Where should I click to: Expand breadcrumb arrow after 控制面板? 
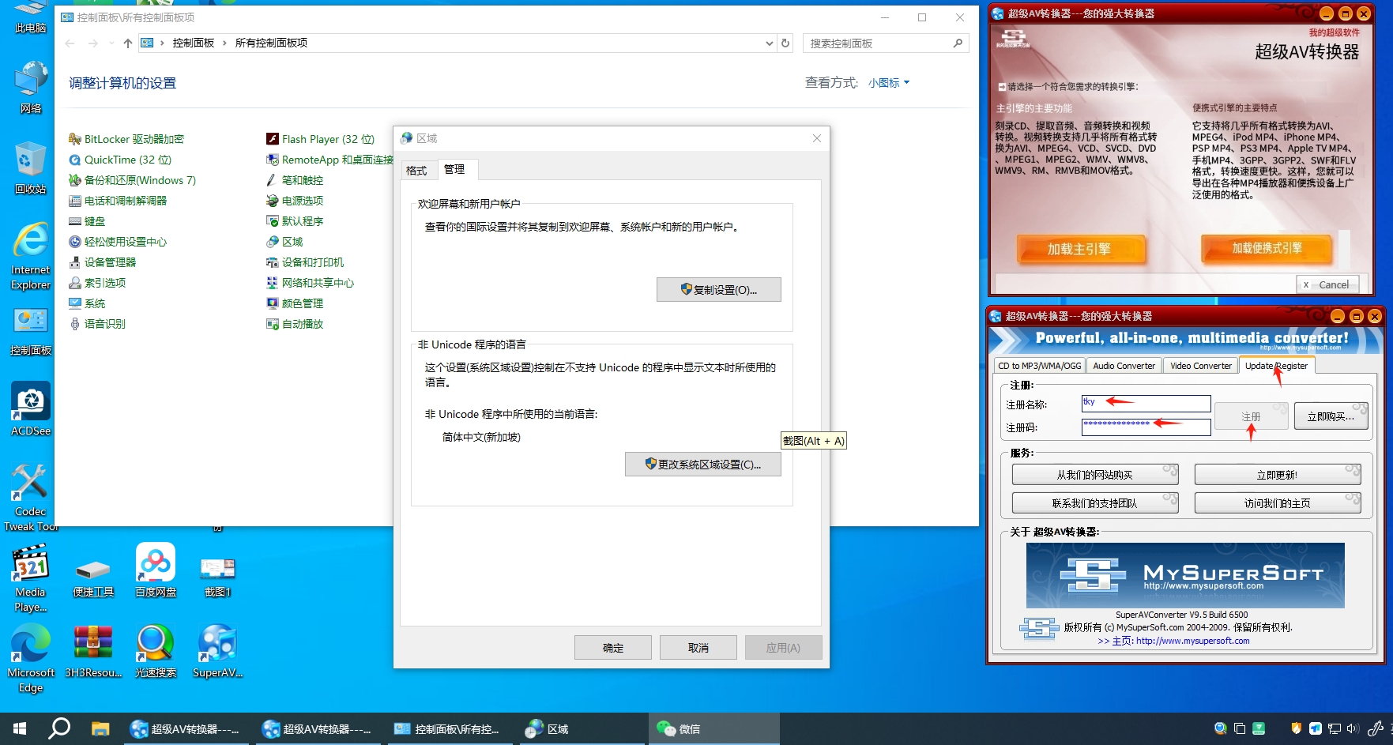pyautogui.click(x=225, y=43)
